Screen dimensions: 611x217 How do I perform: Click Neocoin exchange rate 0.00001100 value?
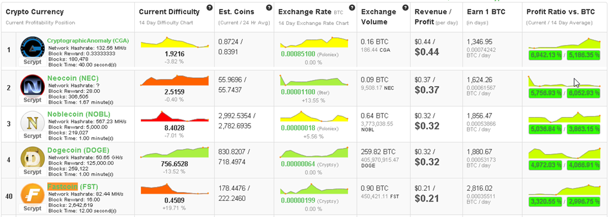click(x=298, y=92)
